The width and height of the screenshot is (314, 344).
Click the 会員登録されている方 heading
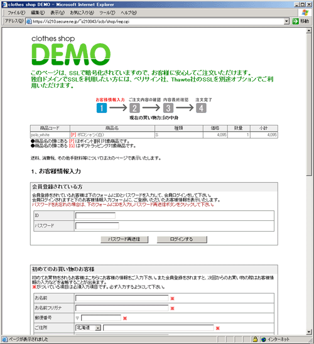[x=57, y=186]
